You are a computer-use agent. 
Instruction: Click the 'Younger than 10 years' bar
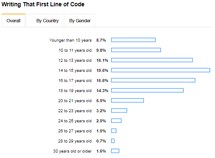[133, 40]
